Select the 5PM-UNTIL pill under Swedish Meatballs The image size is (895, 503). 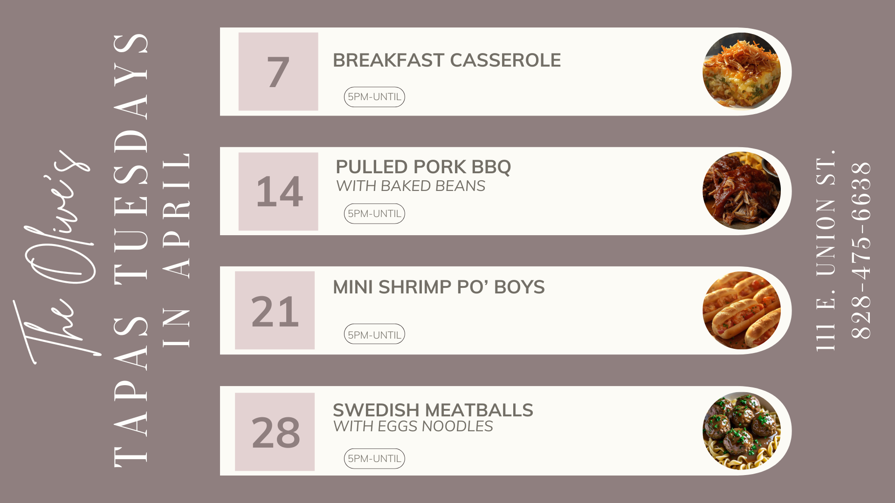point(374,459)
